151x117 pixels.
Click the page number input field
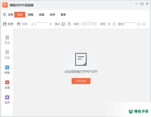coord(42,24)
